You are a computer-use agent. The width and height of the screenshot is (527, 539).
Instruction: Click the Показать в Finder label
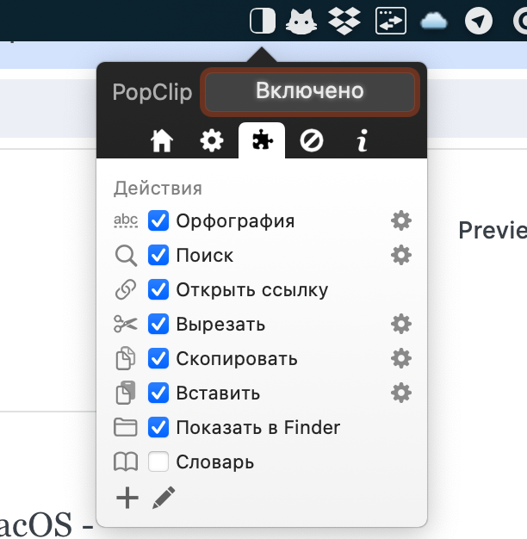coord(258,427)
